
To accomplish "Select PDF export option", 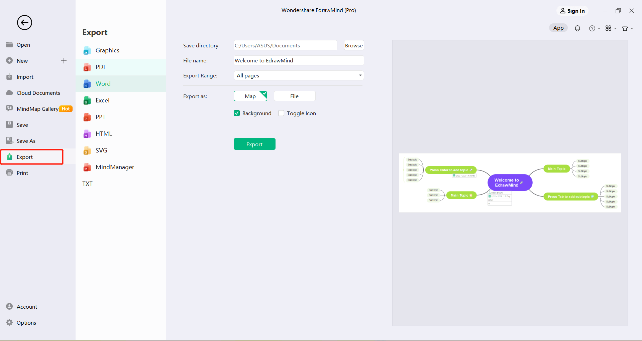I will pyautogui.click(x=121, y=67).
